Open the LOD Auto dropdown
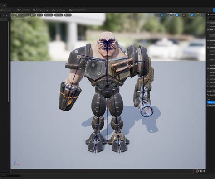Viewport: 215px width, 179px height. tap(59, 15)
